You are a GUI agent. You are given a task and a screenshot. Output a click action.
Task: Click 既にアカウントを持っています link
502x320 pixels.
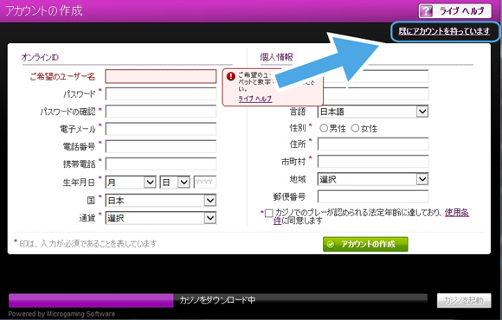click(444, 31)
